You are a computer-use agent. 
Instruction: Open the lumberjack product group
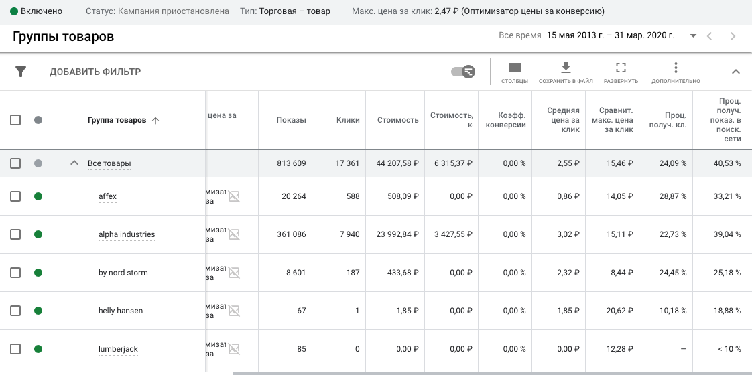(118, 349)
